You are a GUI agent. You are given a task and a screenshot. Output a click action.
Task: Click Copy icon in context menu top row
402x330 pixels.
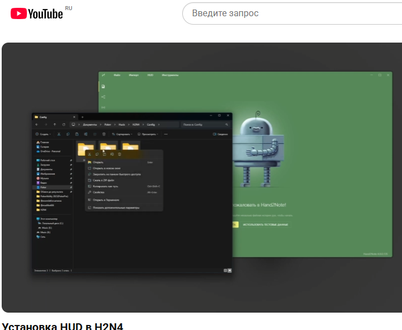[97, 154]
